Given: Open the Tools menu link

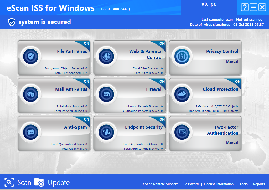Looking at the screenshot, I should [244, 184].
